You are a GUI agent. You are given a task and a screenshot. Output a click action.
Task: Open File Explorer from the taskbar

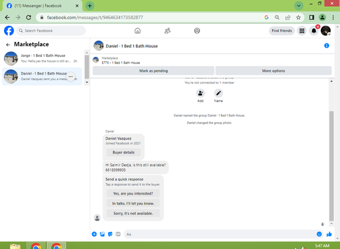point(15,246)
